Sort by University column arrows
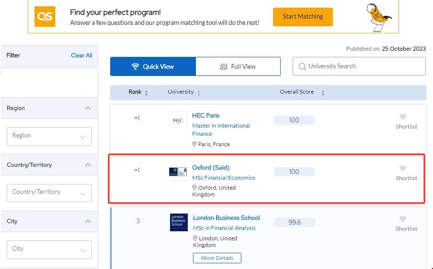The image size is (433, 269). click(x=199, y=93)
